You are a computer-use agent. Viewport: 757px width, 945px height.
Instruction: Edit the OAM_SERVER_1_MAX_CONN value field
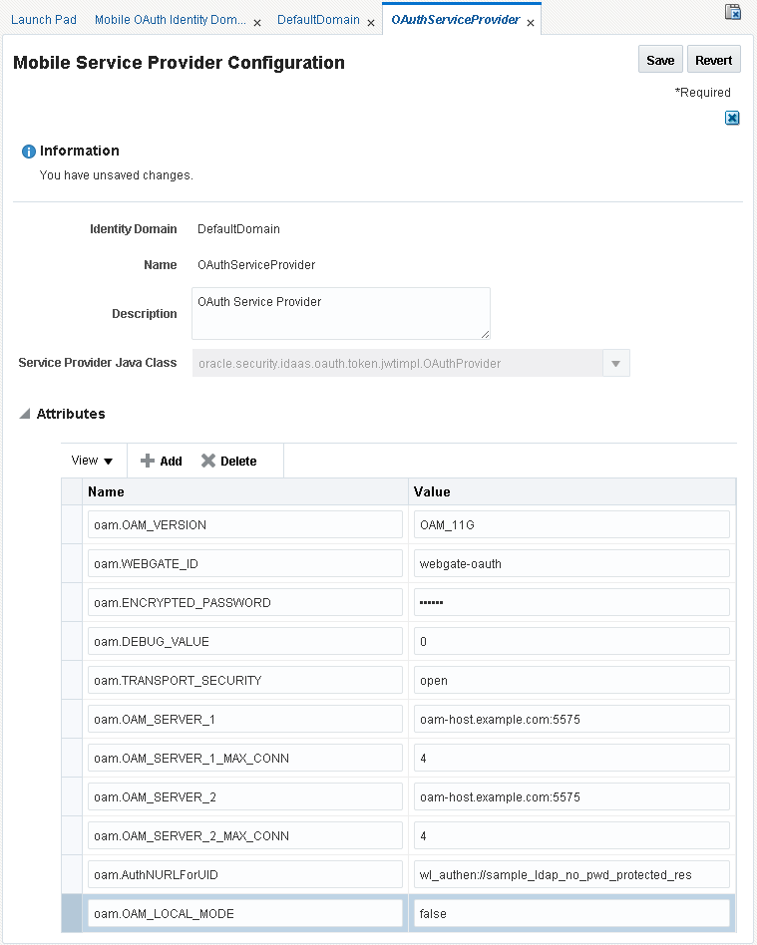pos(571,759)
